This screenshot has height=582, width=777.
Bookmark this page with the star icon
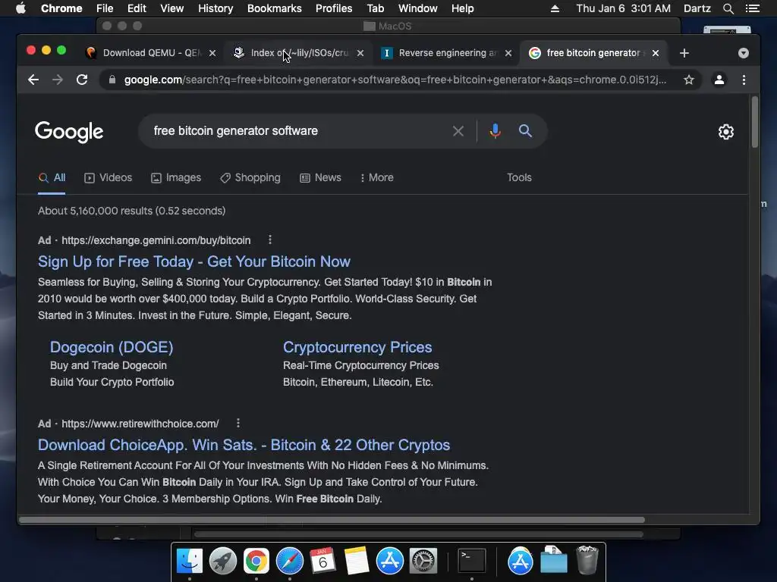pos(689,80)
